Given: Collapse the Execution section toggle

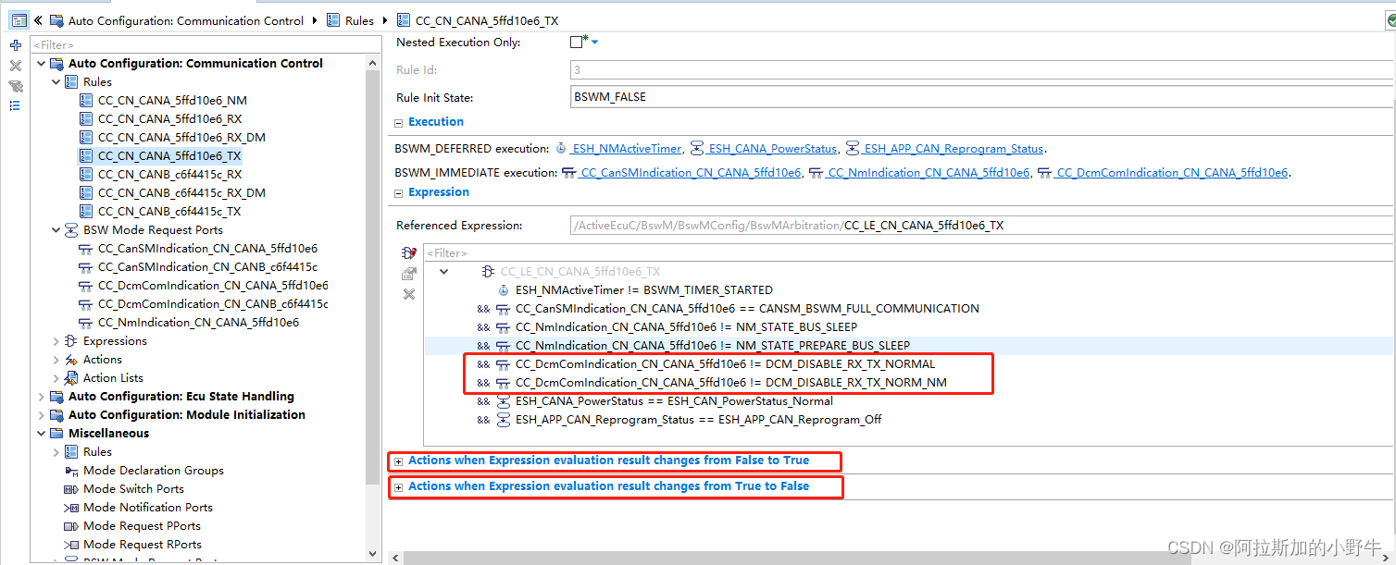Looking at the screenshot, I should click(x=398, y=121).
